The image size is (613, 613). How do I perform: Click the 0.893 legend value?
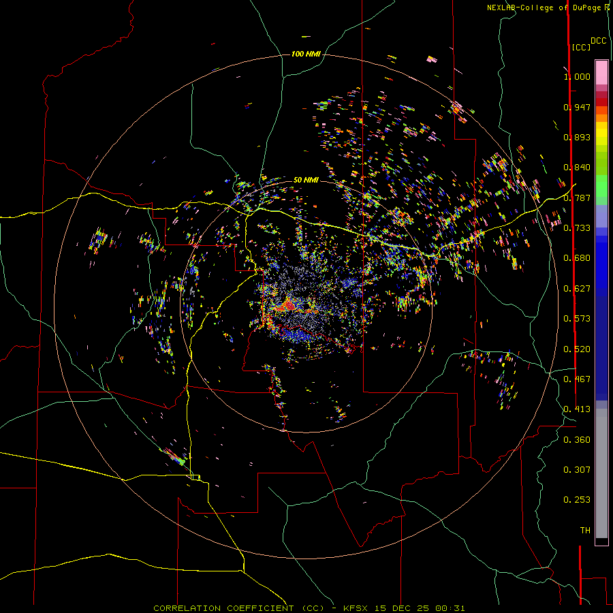tap(577, 137)
